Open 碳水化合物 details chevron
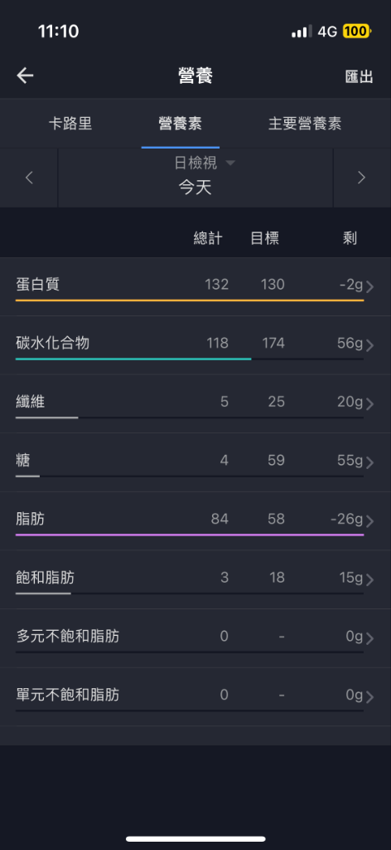 [370, 344]
